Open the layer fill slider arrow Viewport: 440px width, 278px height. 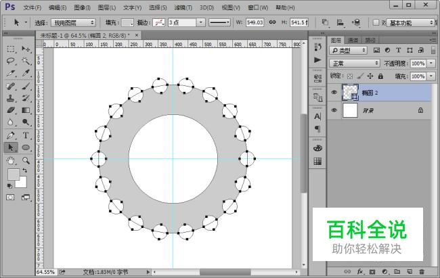tap(431, 76)
